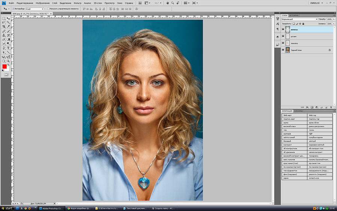
Task: Click the Windows start button
Action: point(7,208)
